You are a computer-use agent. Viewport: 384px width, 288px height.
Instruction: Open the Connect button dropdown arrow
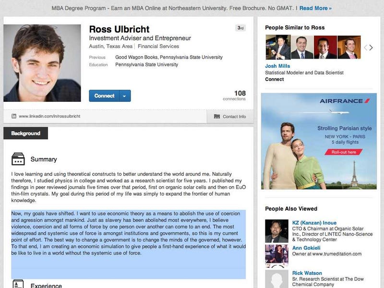click(125, 96)
